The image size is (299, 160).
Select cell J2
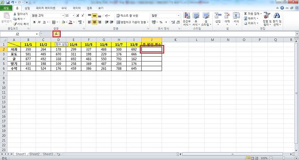pos(152,49)
